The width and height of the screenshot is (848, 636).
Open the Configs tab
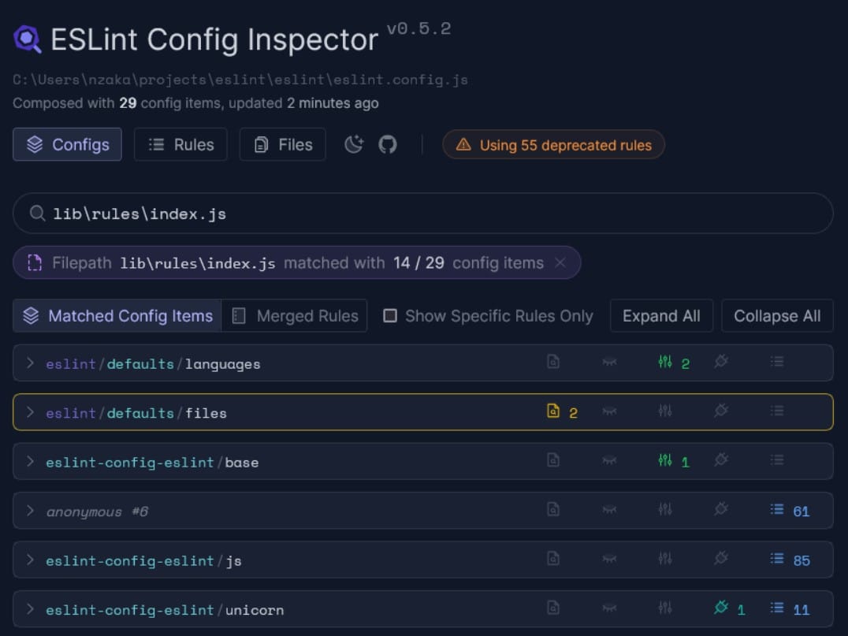[67, 144]
